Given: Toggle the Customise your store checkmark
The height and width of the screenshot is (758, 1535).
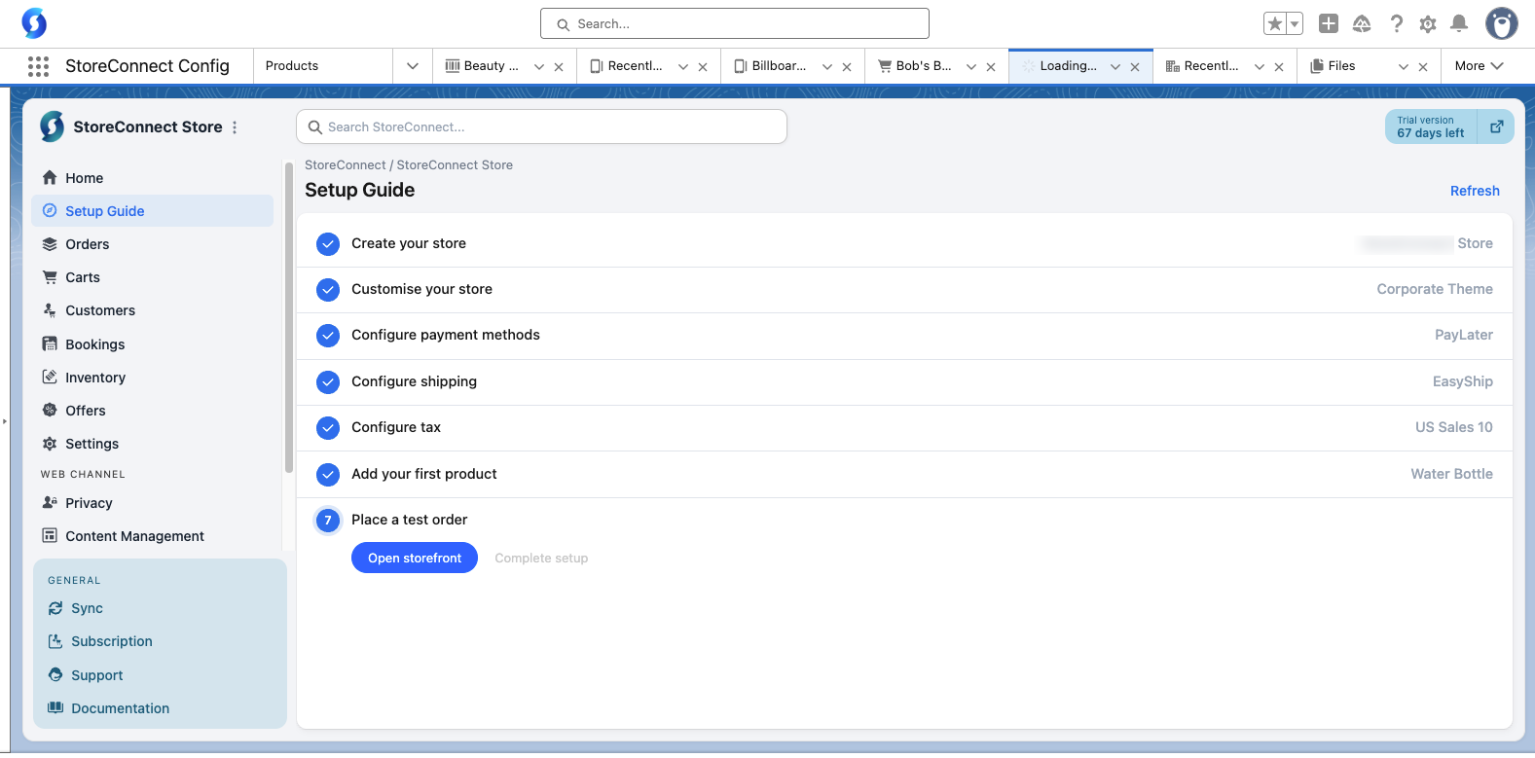Looking at the screenshot, I should point(328,289).
